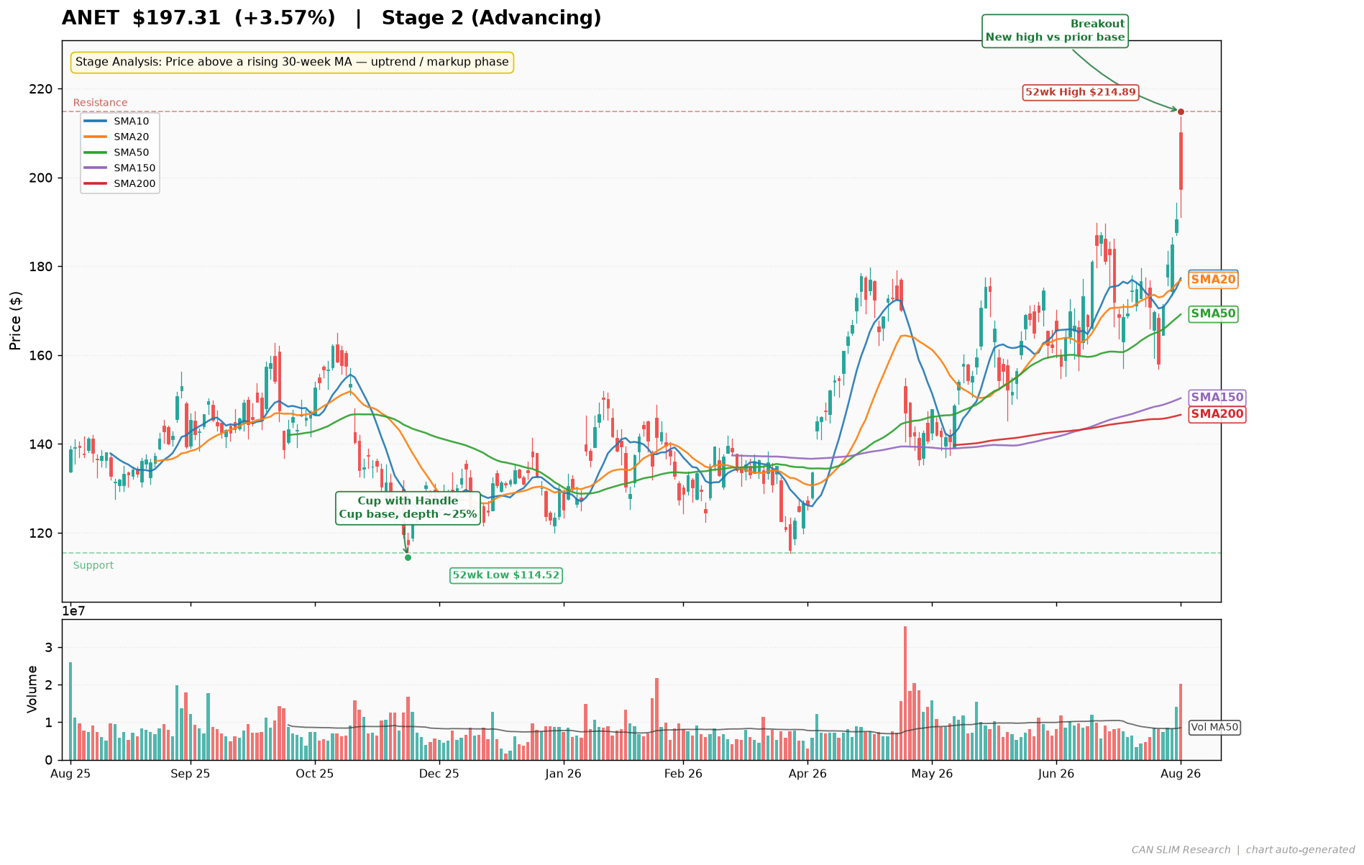This screenshot has height=865, width=1364.
Task: Click the 2 tick on the volume axis
Action: point(49,685)
